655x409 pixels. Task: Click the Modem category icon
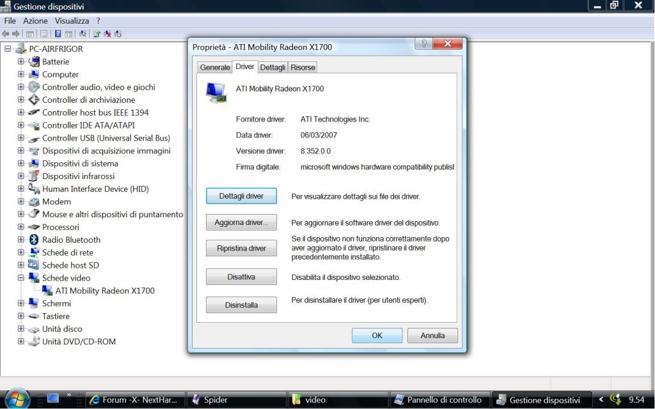34,202
